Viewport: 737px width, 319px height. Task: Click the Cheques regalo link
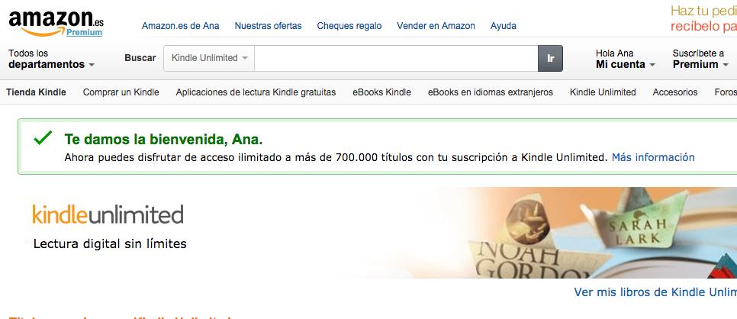coord(349,26)
